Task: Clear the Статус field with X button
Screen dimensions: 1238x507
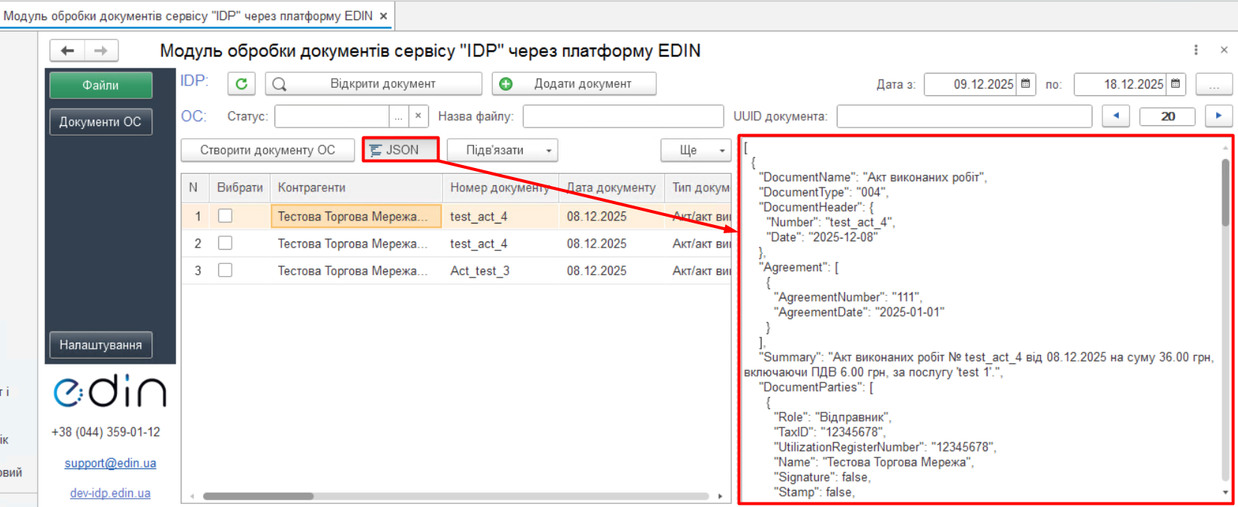Action: [418, 116]
